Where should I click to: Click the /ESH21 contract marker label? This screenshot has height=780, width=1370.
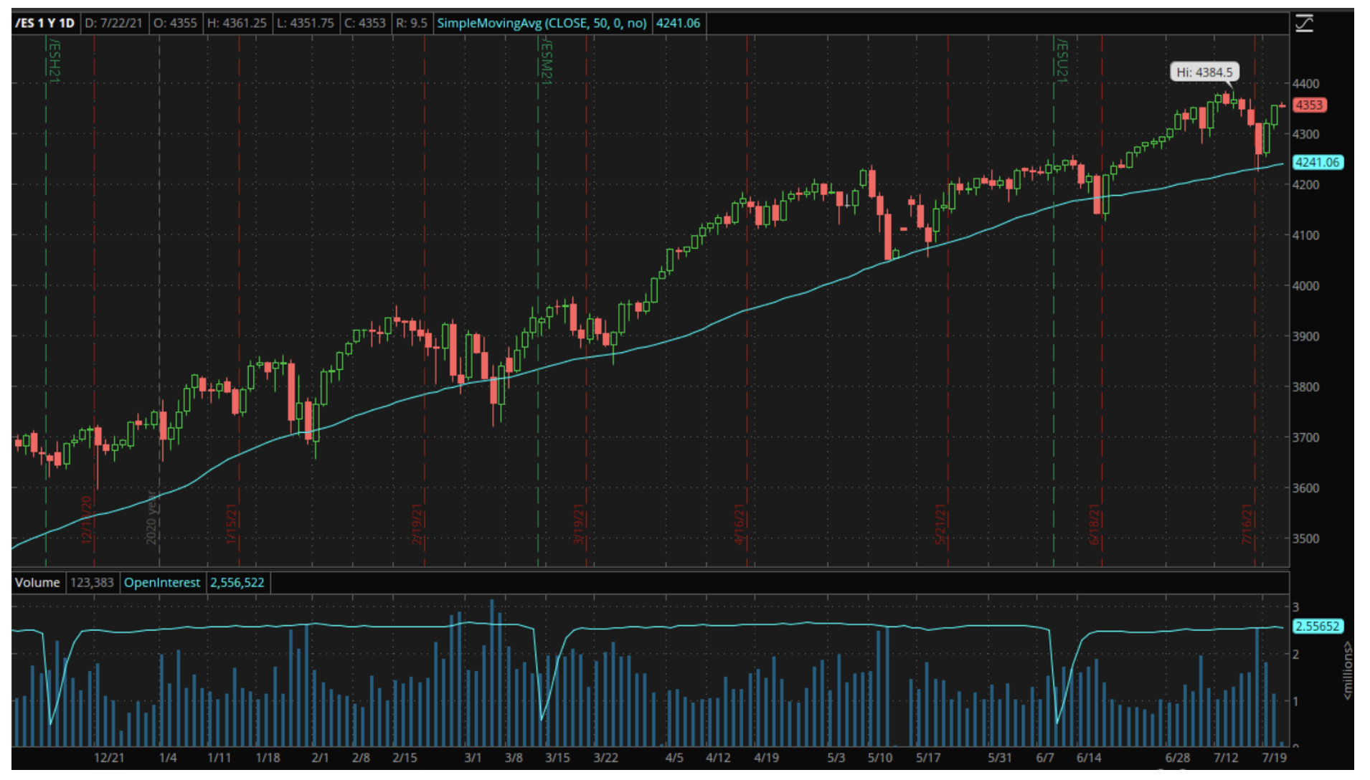coord(54,62)
